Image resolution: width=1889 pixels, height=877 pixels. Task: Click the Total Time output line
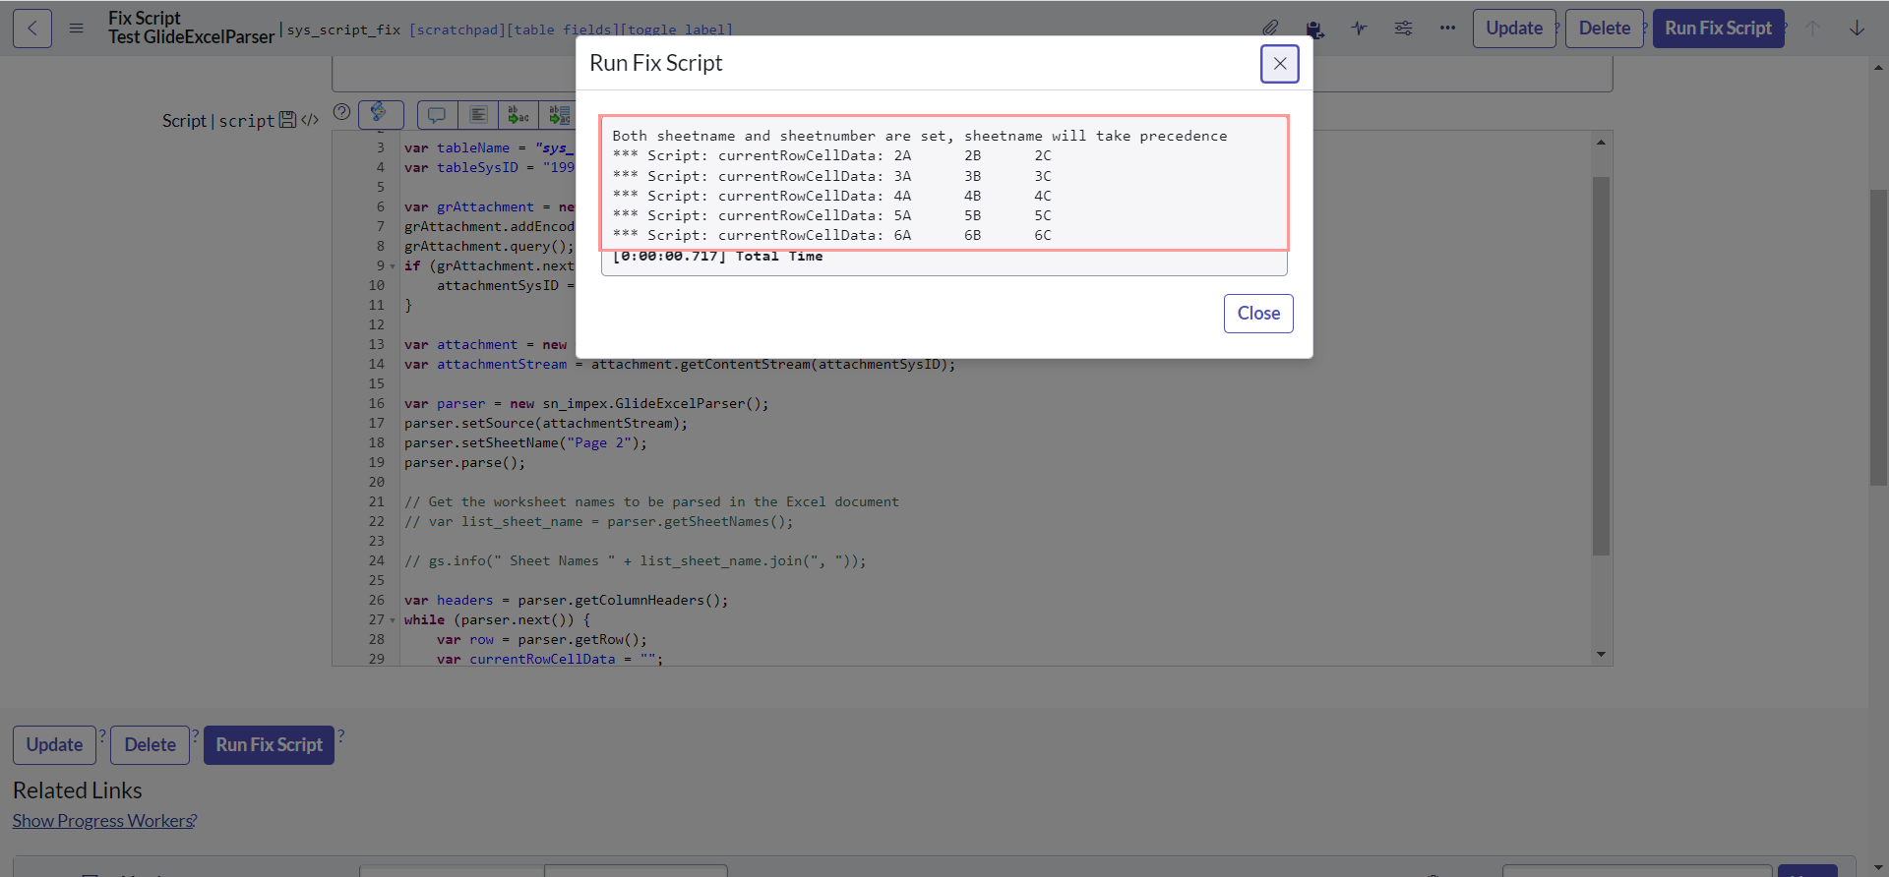click(x=717, y=257)
